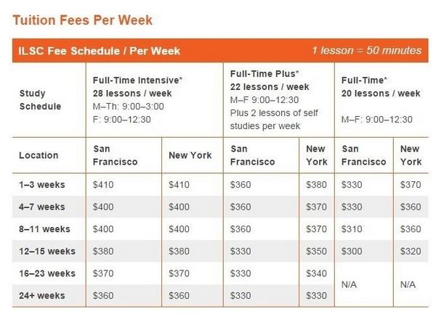
Task: Select the $340 New York Plus 16–23 weeks fee
Action: [x=316, y=273]
